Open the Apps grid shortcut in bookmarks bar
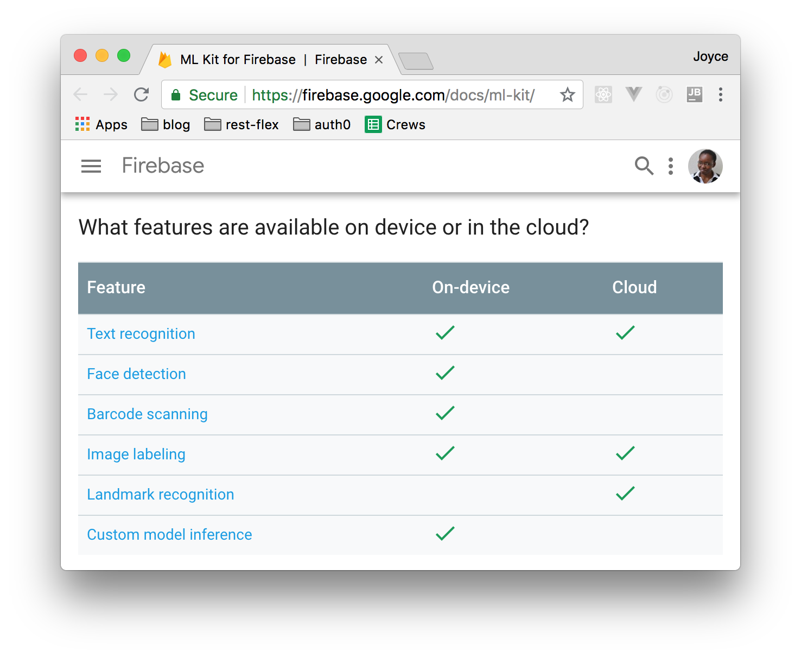The image size is (801, 657). (101, 124)
